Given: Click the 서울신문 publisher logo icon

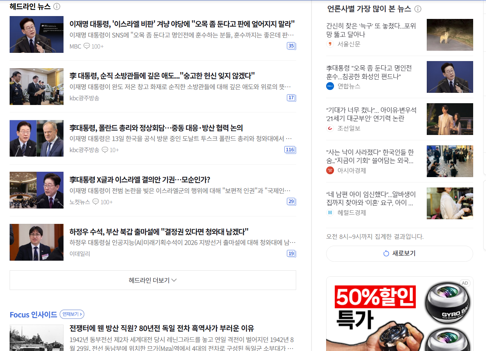Looking at the screenshot, I should [330, 44].
